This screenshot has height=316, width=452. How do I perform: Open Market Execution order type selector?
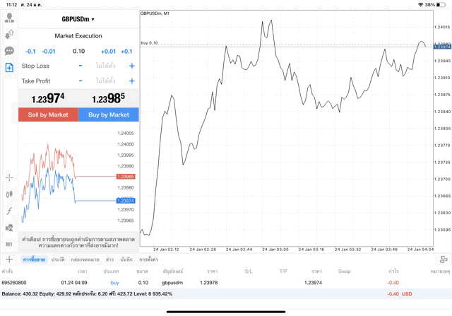click(x=78, y=36)
